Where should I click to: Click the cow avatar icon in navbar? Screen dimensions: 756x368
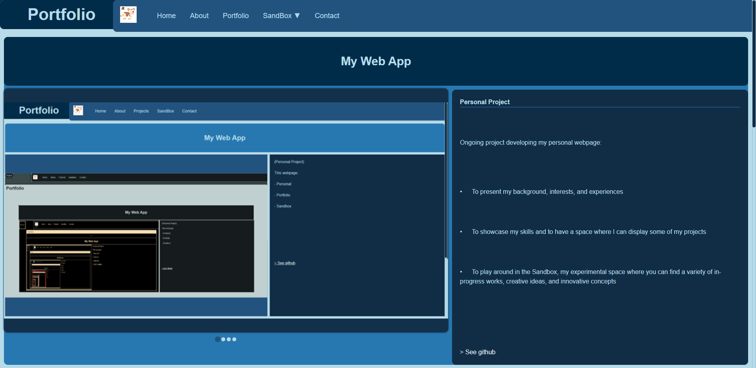pyautogui.click(x=128, y=15)
